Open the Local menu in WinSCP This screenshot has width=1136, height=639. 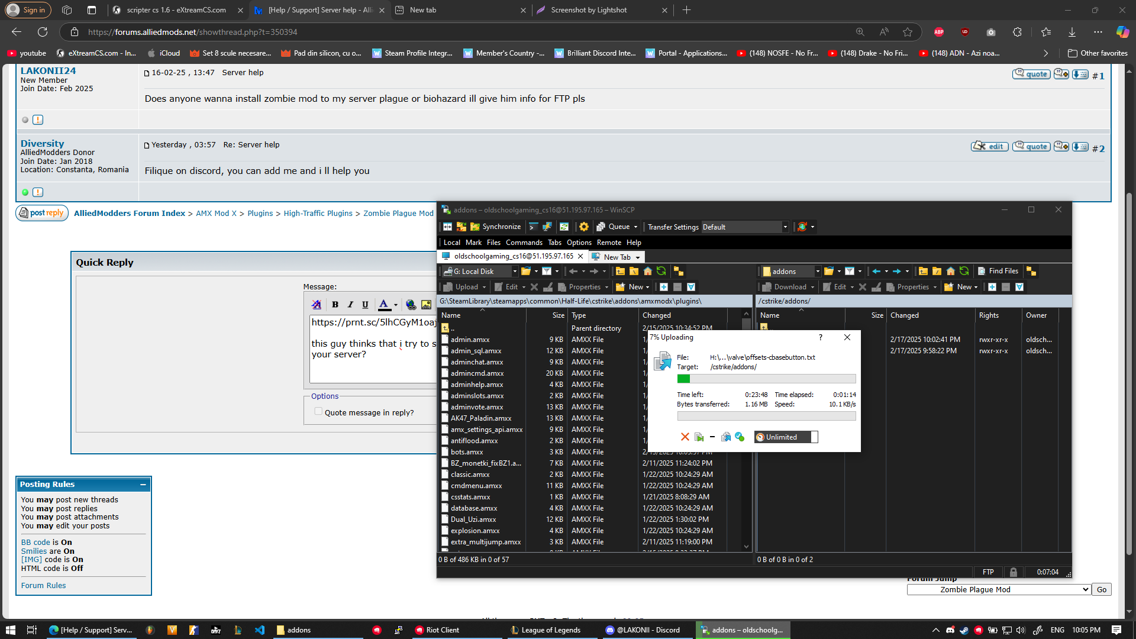[x=451, y=243]
